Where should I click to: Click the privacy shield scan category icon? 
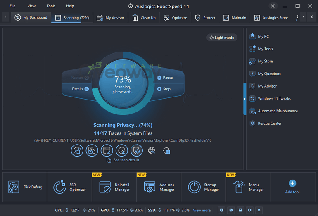coord(137,150)
